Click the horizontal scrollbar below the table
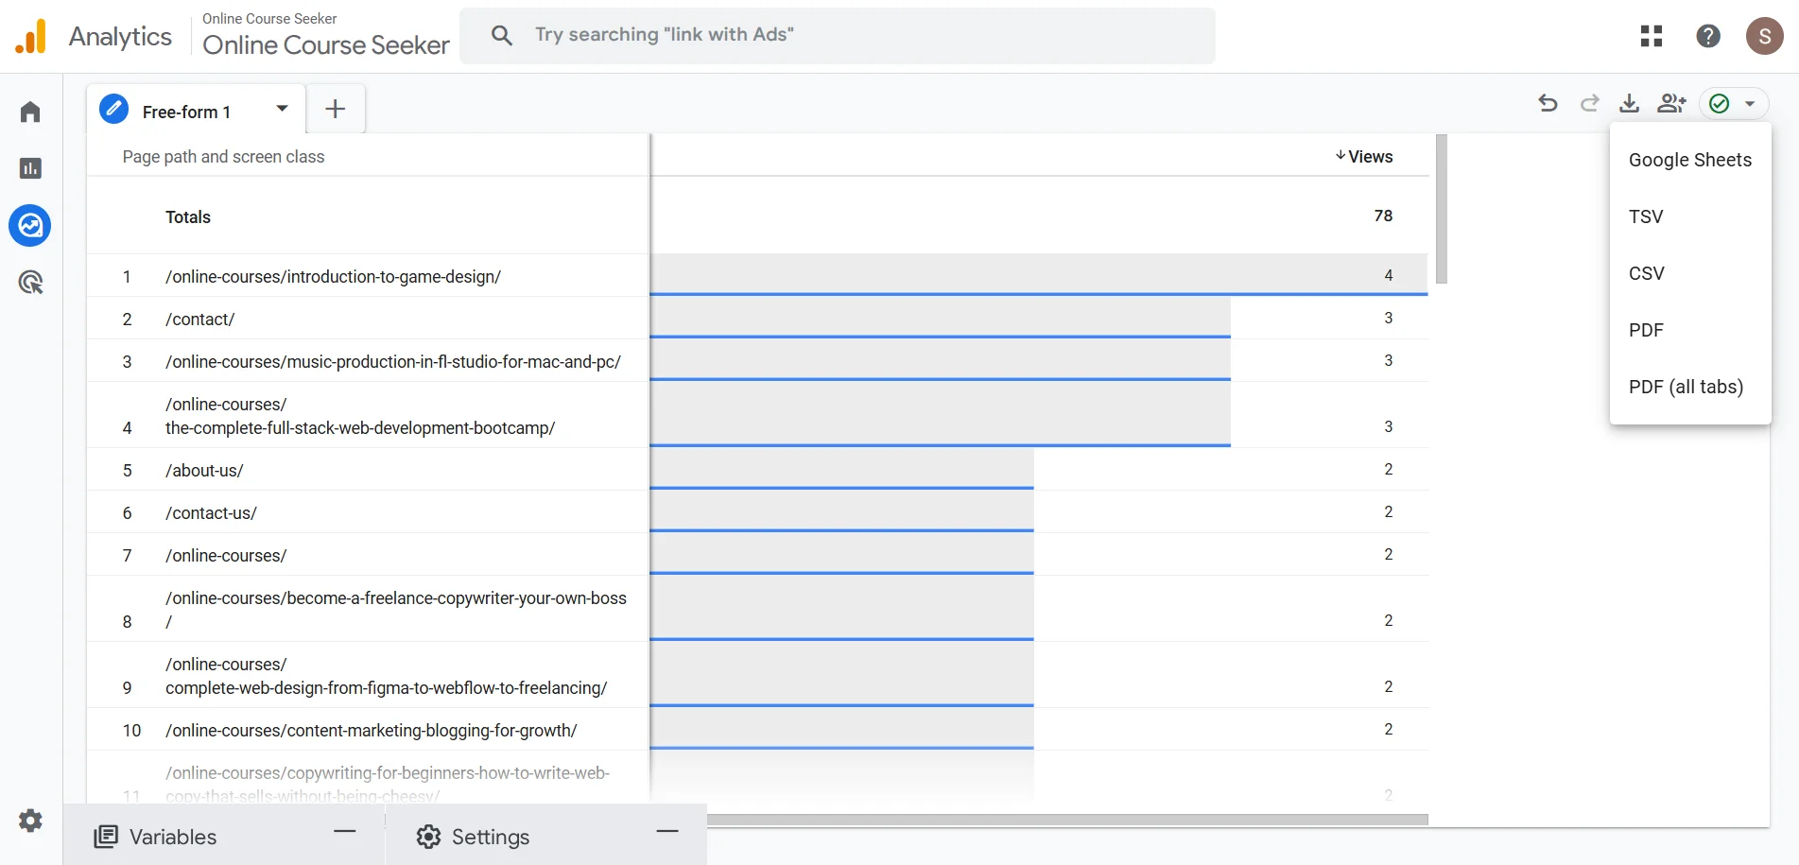 coord(1066,820)
